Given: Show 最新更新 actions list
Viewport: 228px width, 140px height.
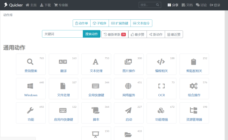Looking at the screenshot, I should click(x=115, y=34).
